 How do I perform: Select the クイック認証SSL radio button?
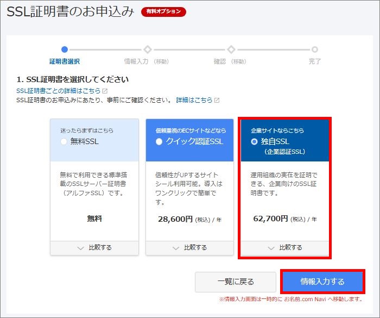[159, 141]
